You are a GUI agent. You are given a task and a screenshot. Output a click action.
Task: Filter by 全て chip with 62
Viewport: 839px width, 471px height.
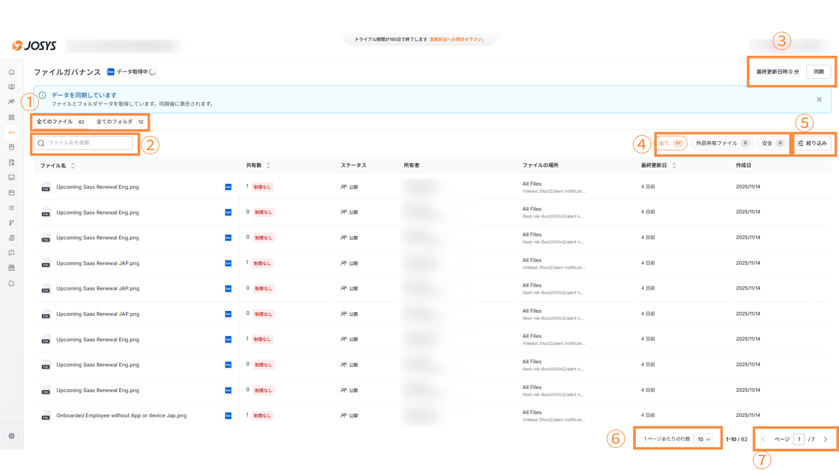coord(671,143)
